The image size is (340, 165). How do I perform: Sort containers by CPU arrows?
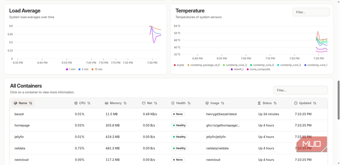89,103
